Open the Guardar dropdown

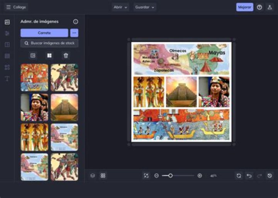tap(145, 7)
